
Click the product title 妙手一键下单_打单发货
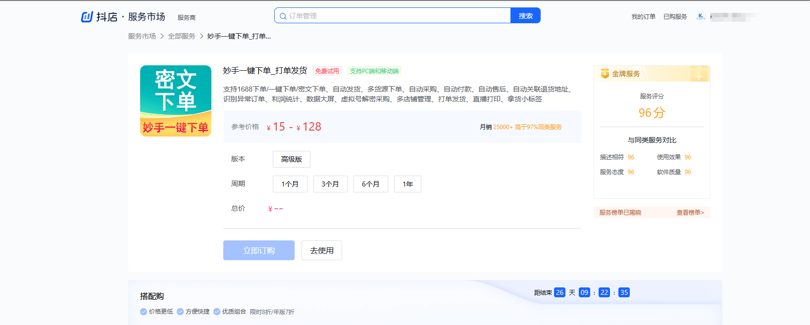(x=265, y=71)
